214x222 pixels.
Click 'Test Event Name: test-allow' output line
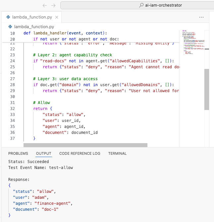[x=41, y=167]
